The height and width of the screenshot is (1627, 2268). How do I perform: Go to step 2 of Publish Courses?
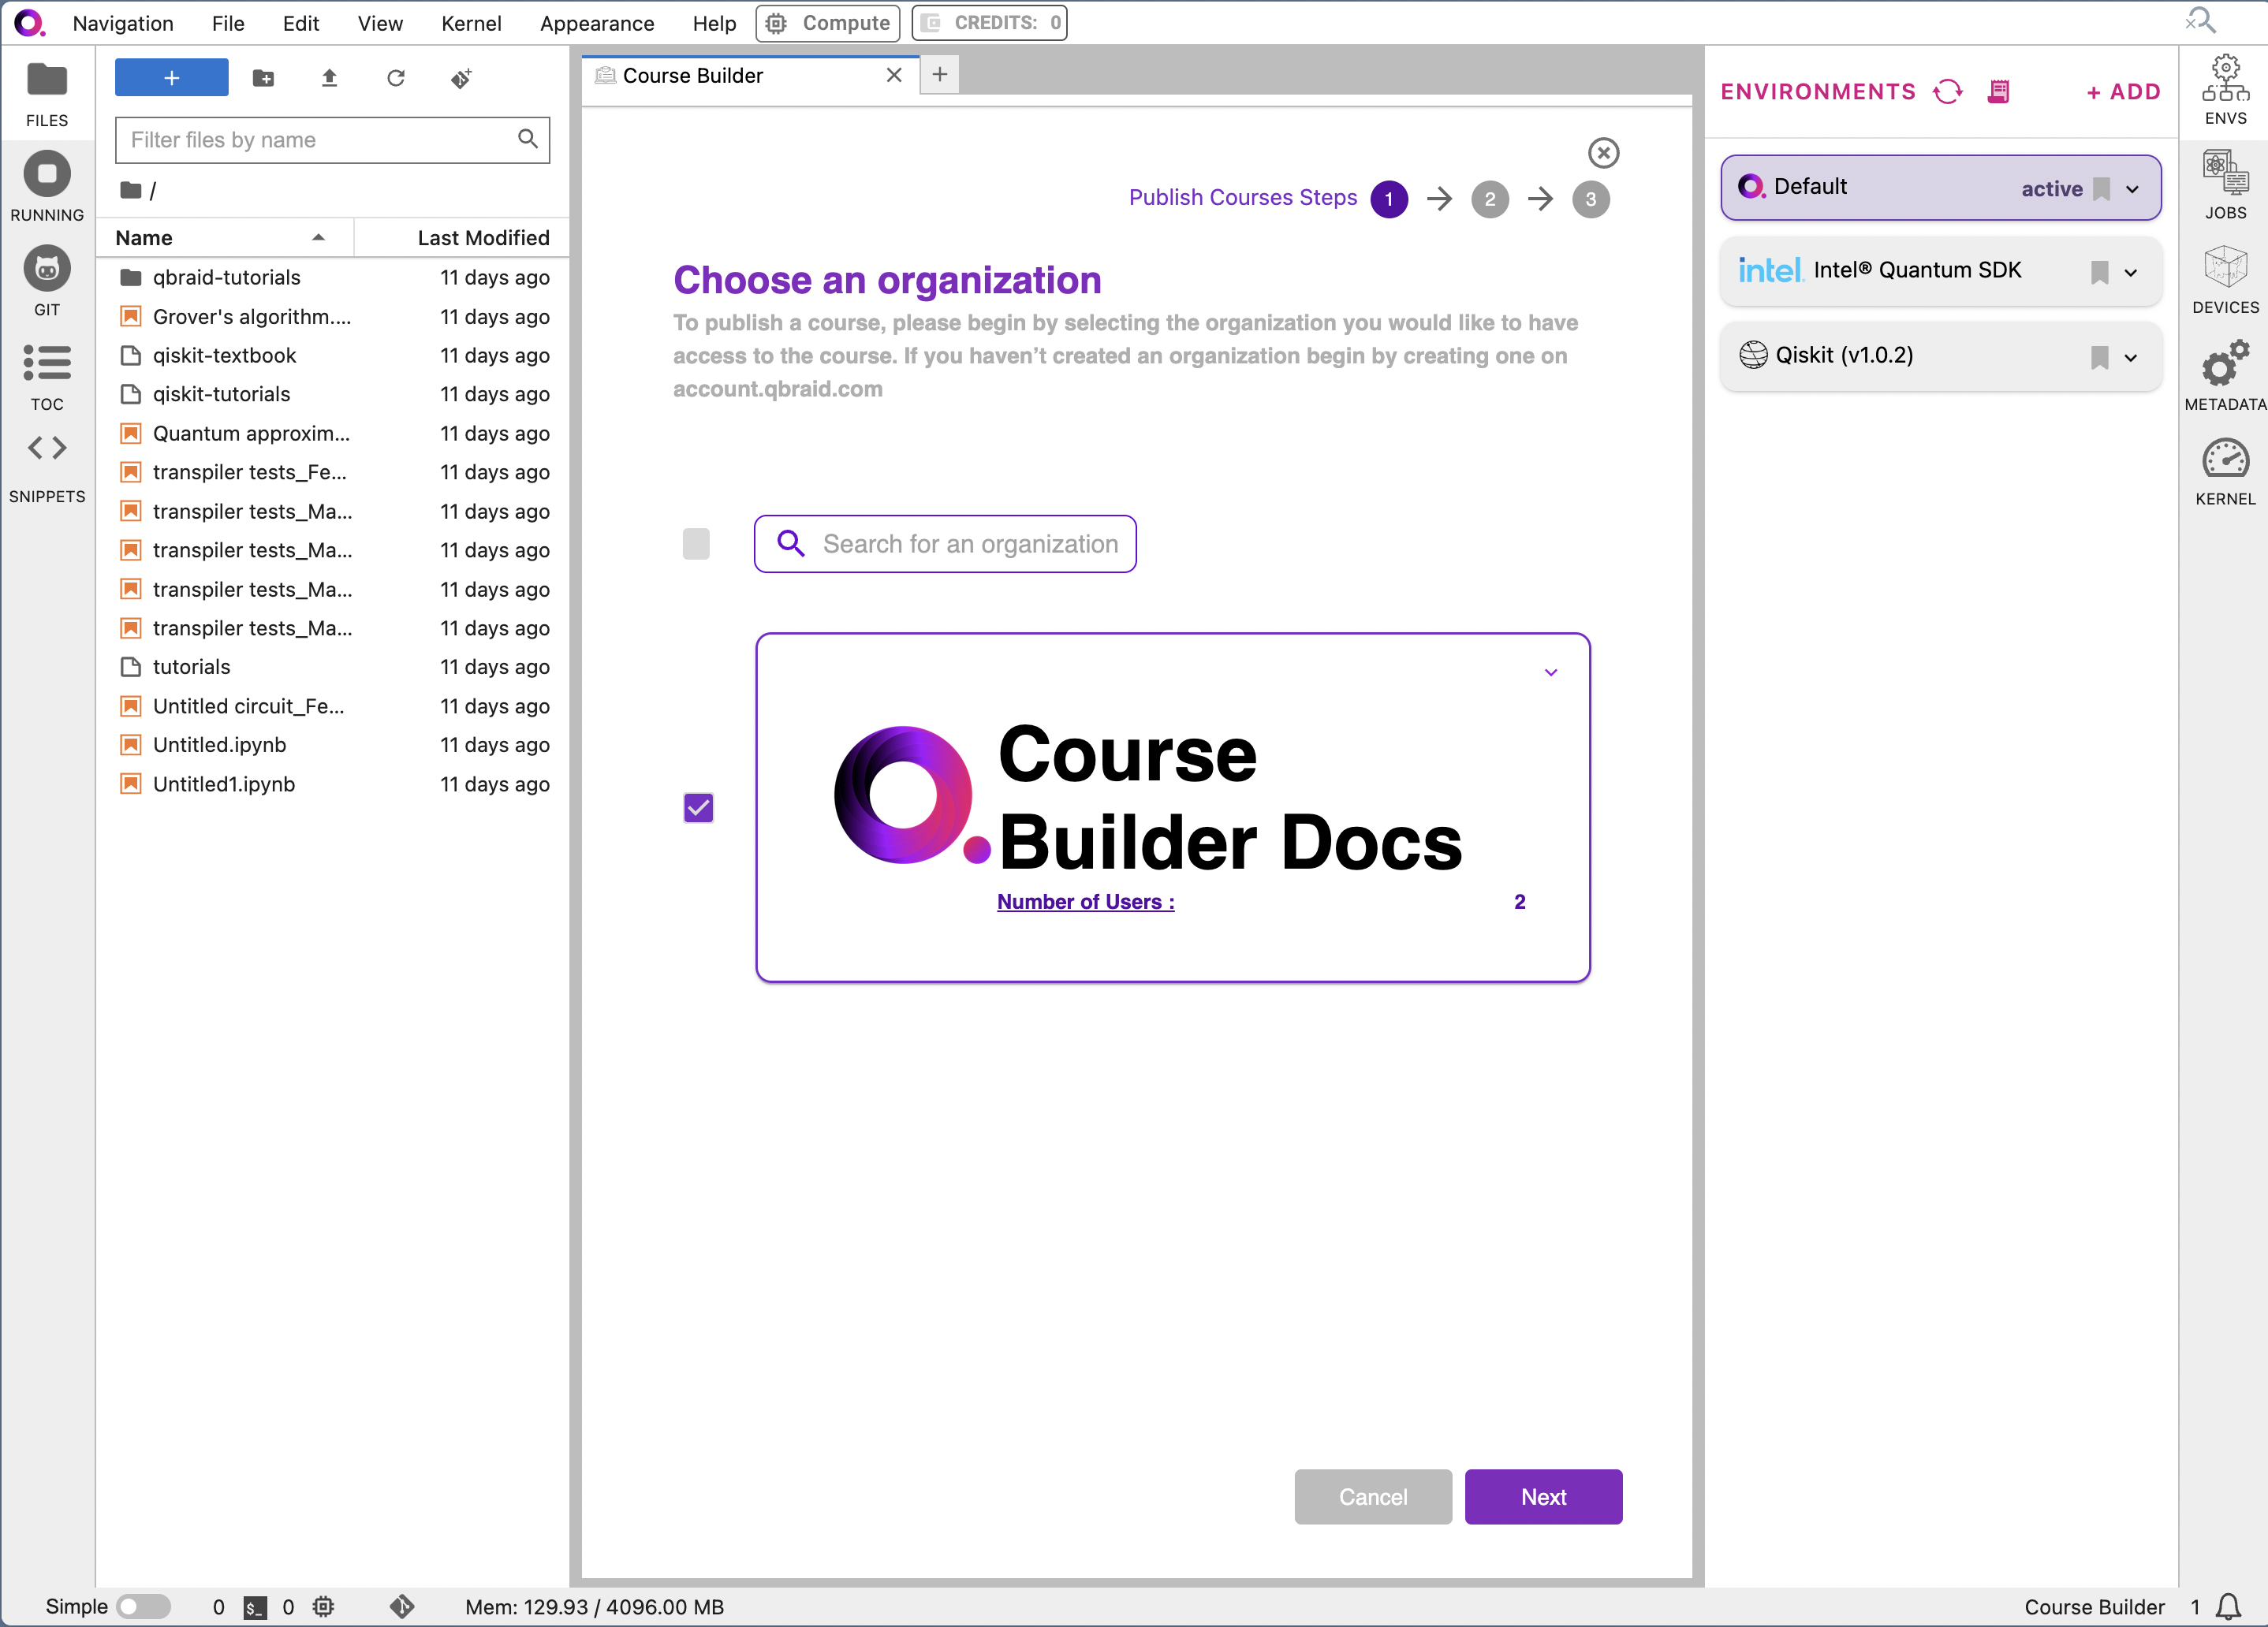[1489, 199]
